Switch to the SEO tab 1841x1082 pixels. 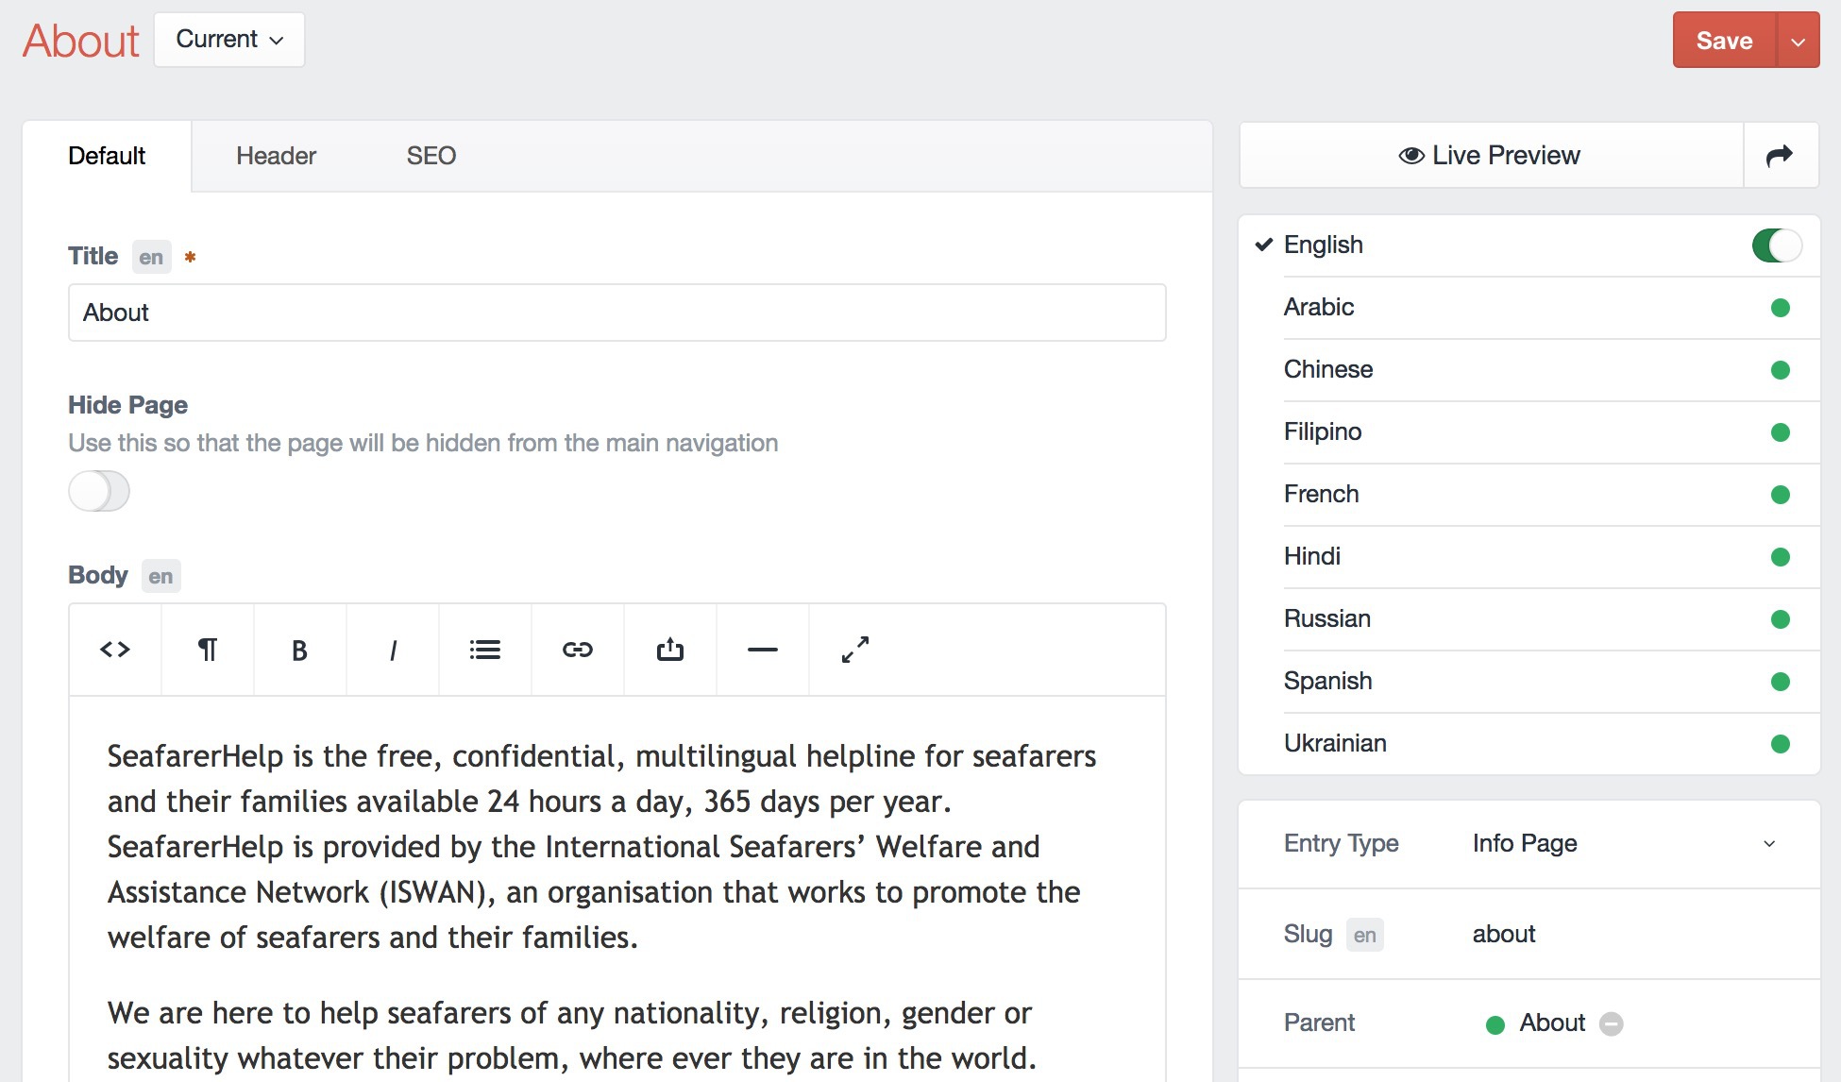coord(431,156)
